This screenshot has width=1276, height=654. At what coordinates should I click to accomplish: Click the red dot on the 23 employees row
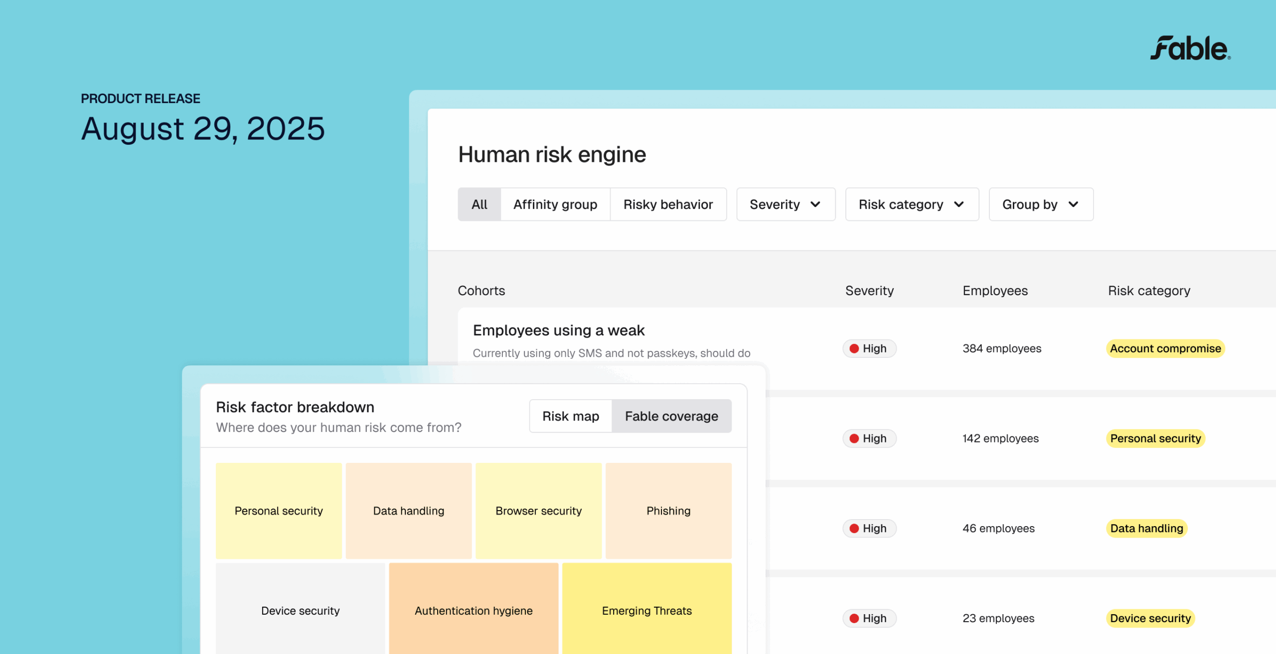854,618
